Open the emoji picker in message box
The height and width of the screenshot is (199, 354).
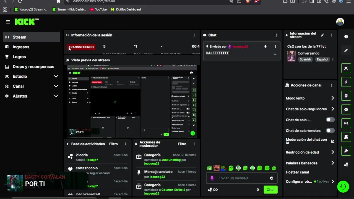(x=272, y=178)
